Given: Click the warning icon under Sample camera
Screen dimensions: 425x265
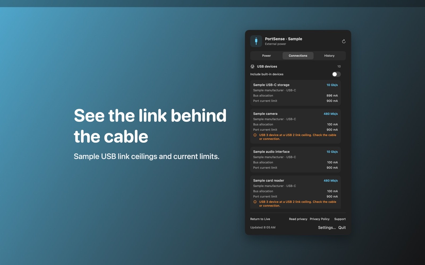Looking at the screenshot, I should point(255,135).
